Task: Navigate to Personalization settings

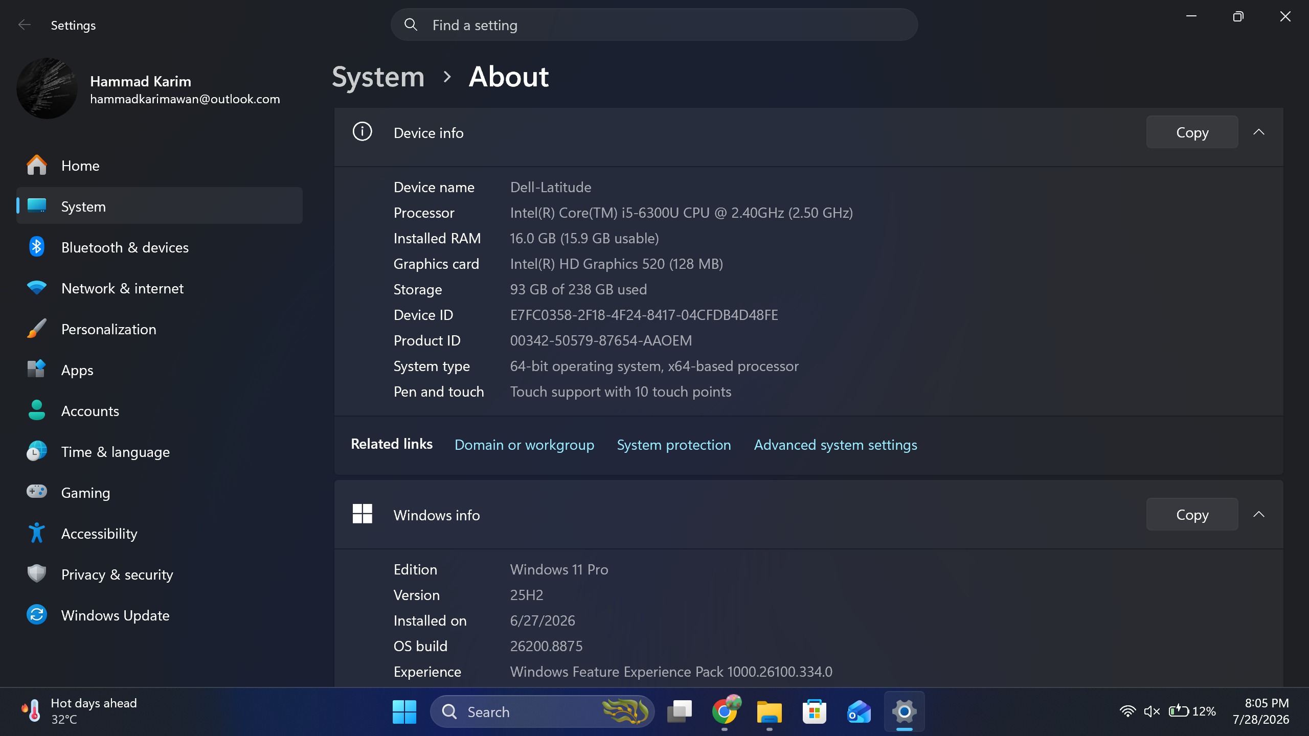Action: click(160, 329)
